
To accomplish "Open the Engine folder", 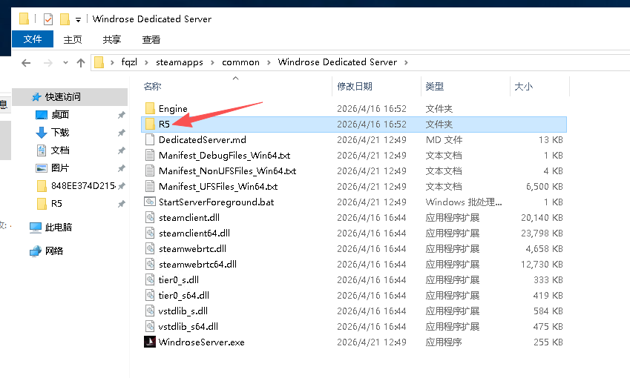I will tap(172, 109).
